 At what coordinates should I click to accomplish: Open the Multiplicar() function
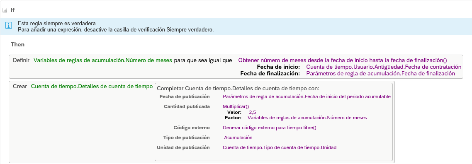pos(236,106)
